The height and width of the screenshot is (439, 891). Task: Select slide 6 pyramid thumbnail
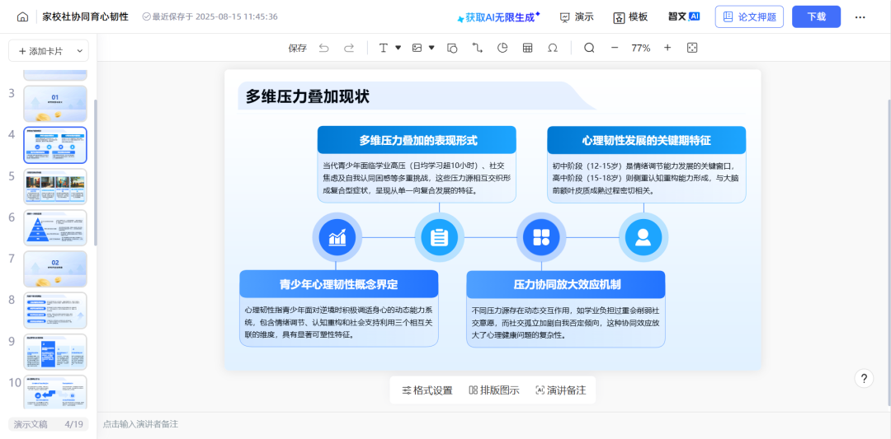tap(55, 227)
